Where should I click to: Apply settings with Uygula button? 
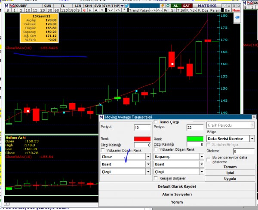point(230,179)
